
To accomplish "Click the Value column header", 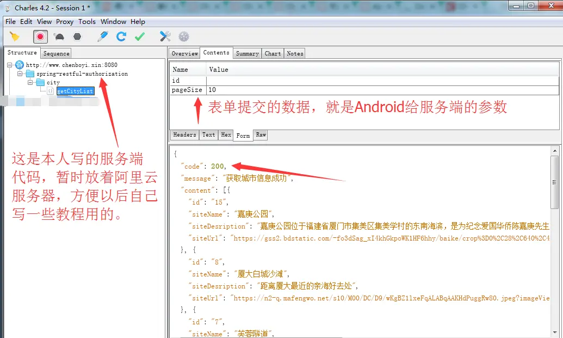I will pyautogui.click(x=382, y=70).
